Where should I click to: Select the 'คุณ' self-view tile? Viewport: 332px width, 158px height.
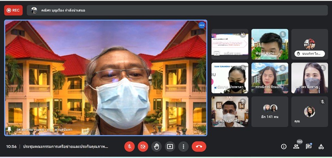click(x=309, y=112)
